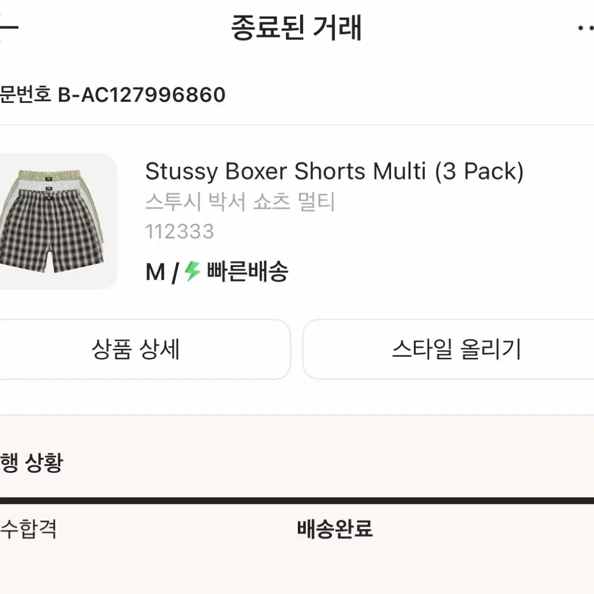Viewport: 594px width, 594px height.
Task: Tap 스타일 올리기 to upload a style
Action: coord(457,348)
